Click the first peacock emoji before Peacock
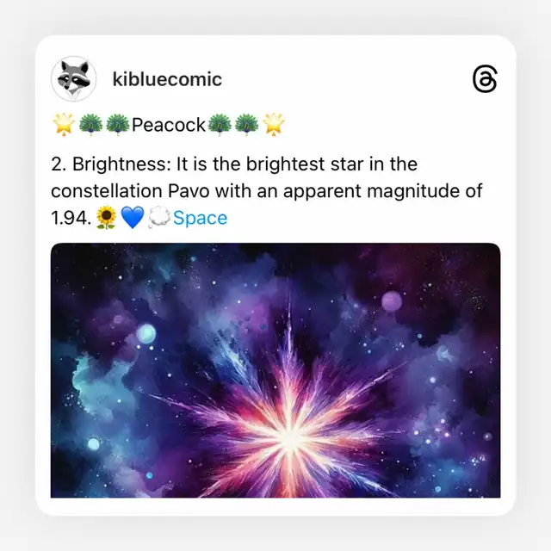The width and height of the screenshot is (551, 551). (x=90, y=124)
